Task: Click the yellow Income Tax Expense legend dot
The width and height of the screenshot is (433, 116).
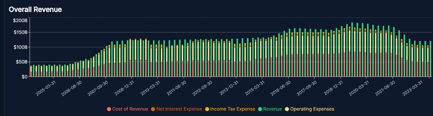Action: [x=207, y=109]
